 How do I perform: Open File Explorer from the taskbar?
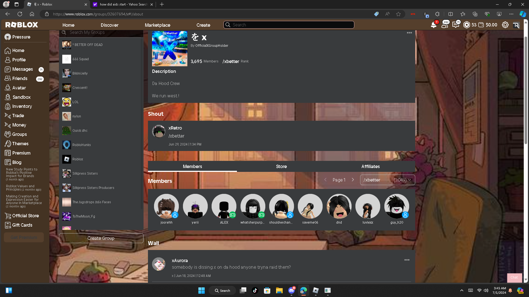[279, 290]
